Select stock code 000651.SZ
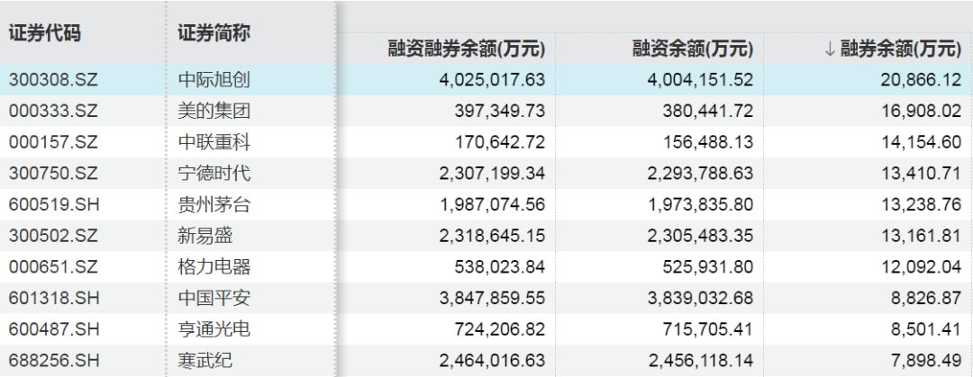973x377 pixels. [x=53, y=266]
